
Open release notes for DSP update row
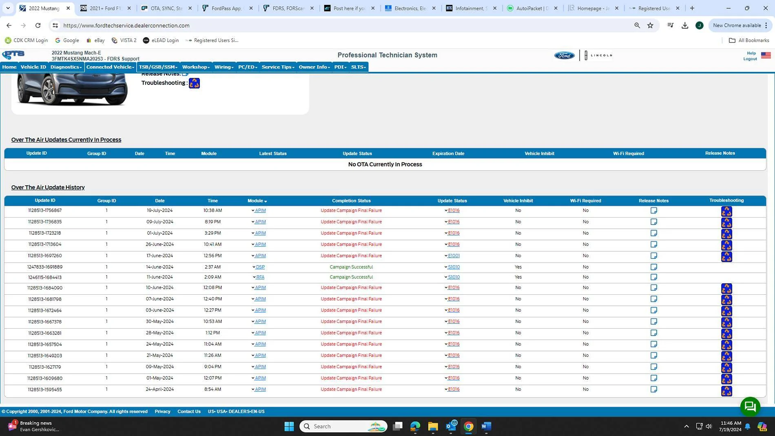(653, 267)
